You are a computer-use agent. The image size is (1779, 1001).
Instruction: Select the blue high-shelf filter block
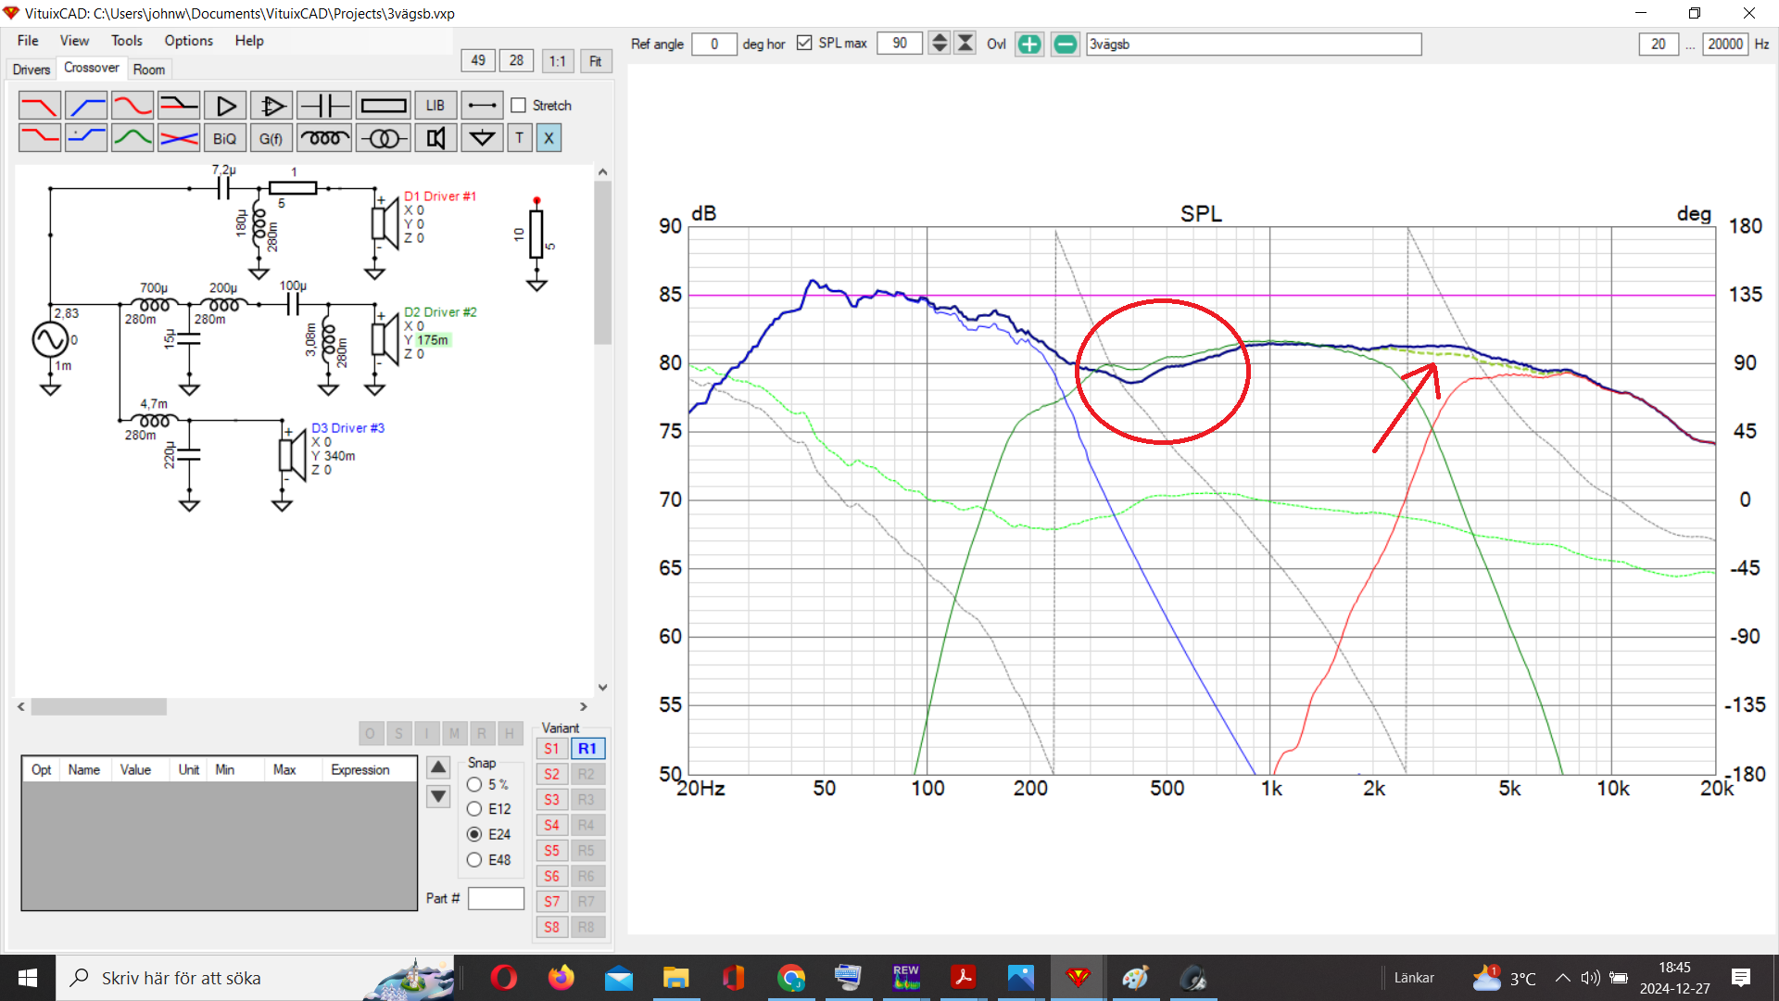85,138
